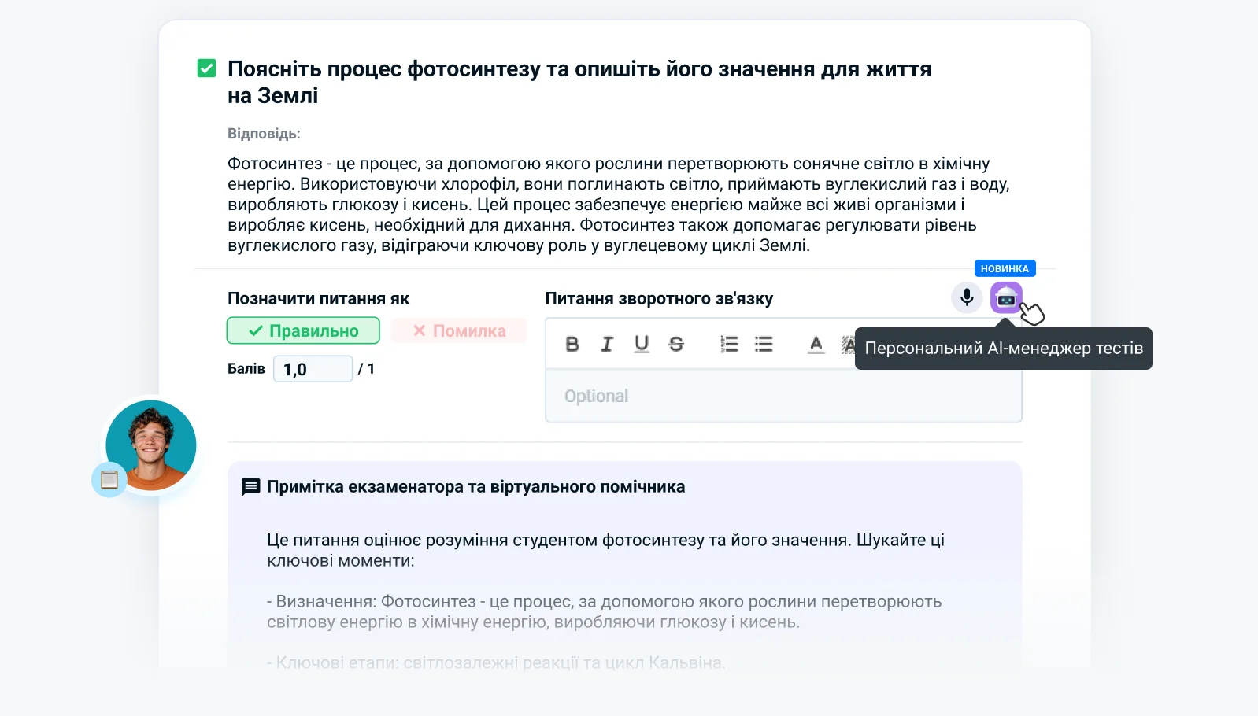The image size is (1258, 716).
Task: Insert a bulleted list
Action: 764,344
